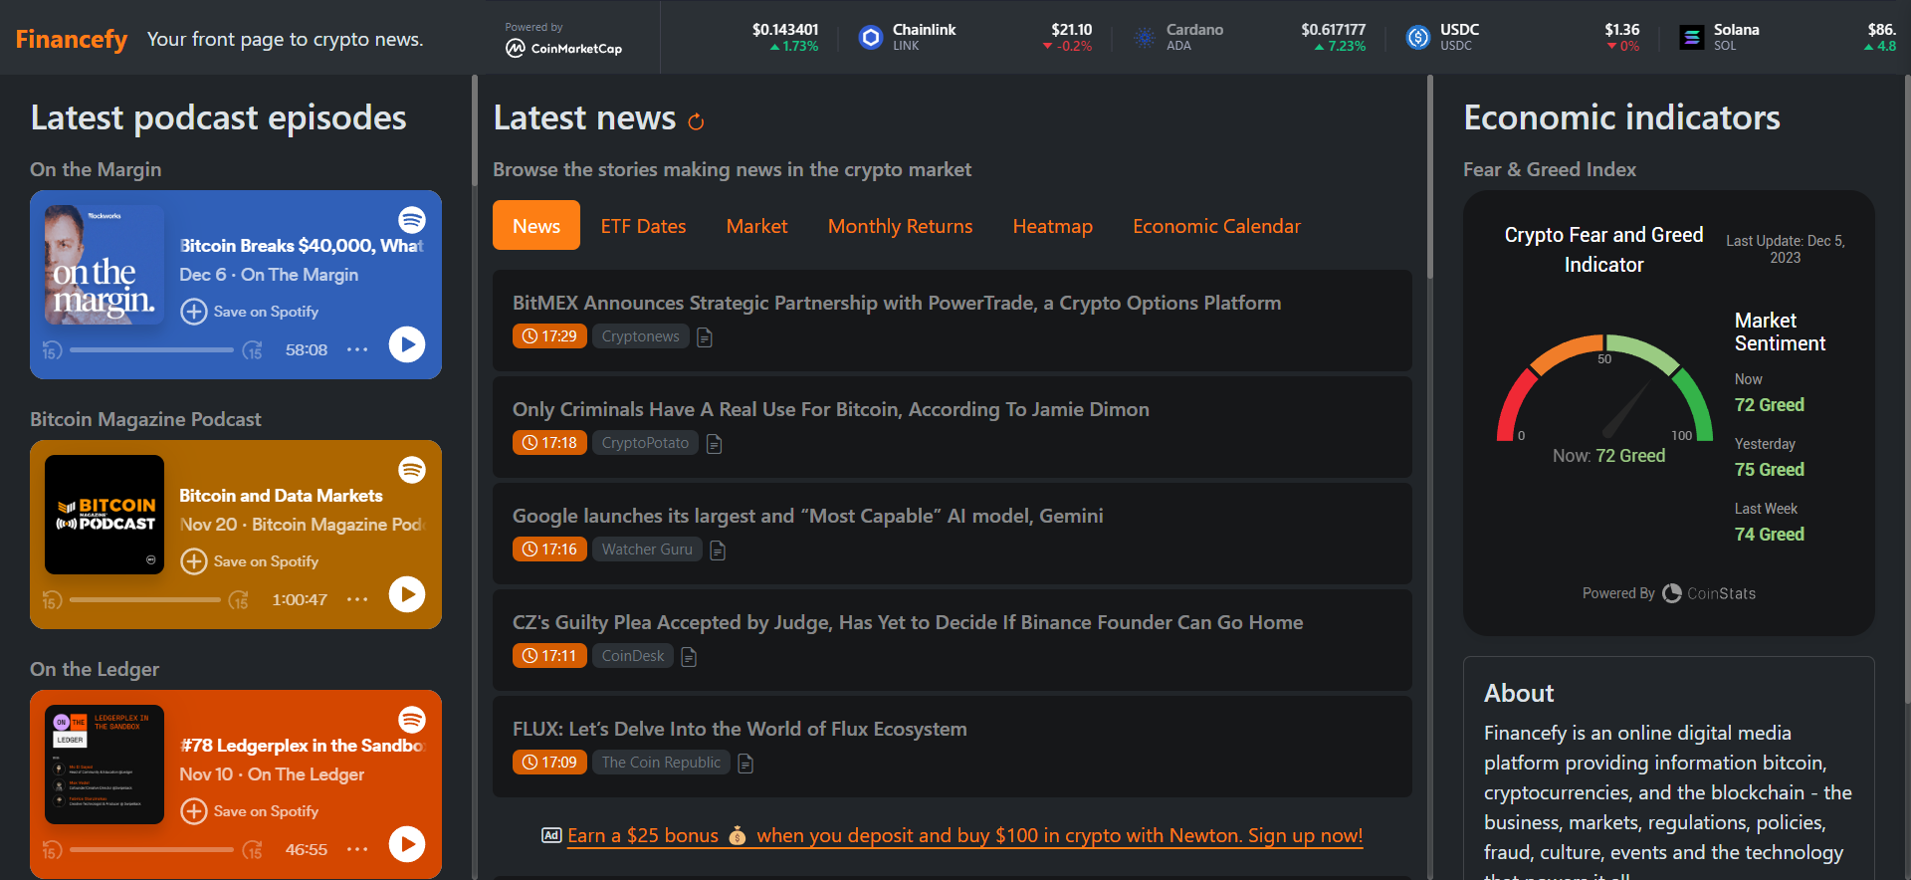Click the CryptoPotato source tag
This screenshot has height=880, width=1911.
pos(645,443)
